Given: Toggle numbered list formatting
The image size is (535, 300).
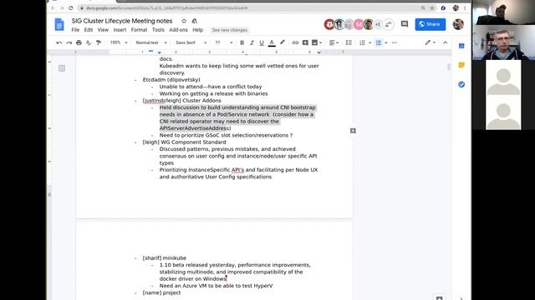Looking at the screenshot, I should click(362, 42).
